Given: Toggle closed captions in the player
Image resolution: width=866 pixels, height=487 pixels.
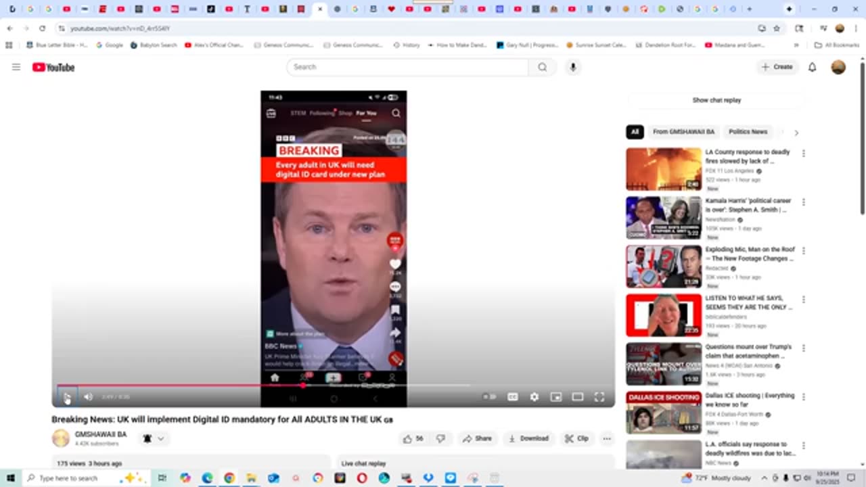Looking at the screenshot, I should tap(513, 397).
